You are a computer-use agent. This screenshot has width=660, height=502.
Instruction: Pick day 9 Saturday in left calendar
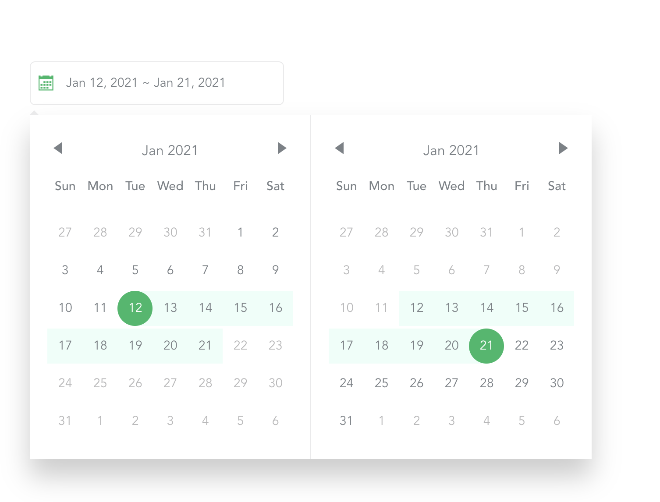click(x=275, y=270)
